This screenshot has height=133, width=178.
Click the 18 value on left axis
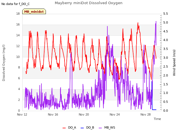coord(18,14)
